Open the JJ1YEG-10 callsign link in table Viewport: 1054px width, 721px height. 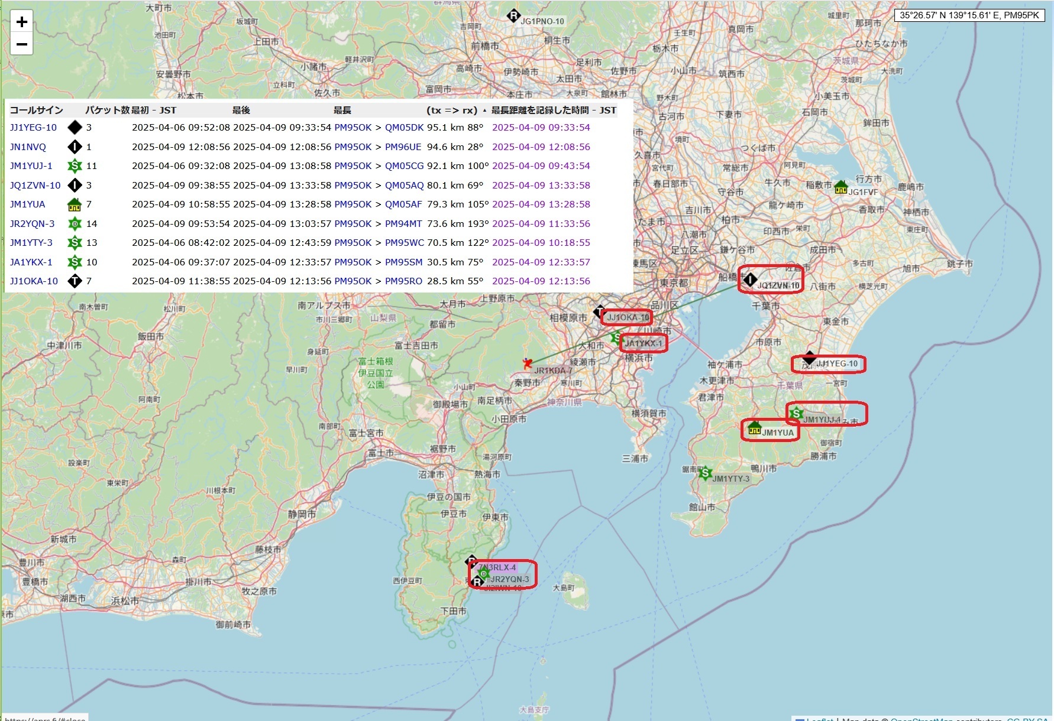pyautogui.click(x=33, y=128)
